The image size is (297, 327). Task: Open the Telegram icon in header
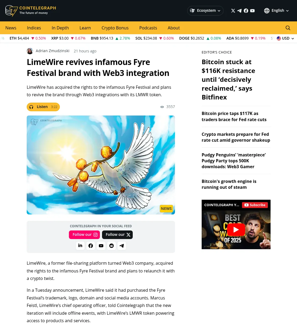click(240, 11)
